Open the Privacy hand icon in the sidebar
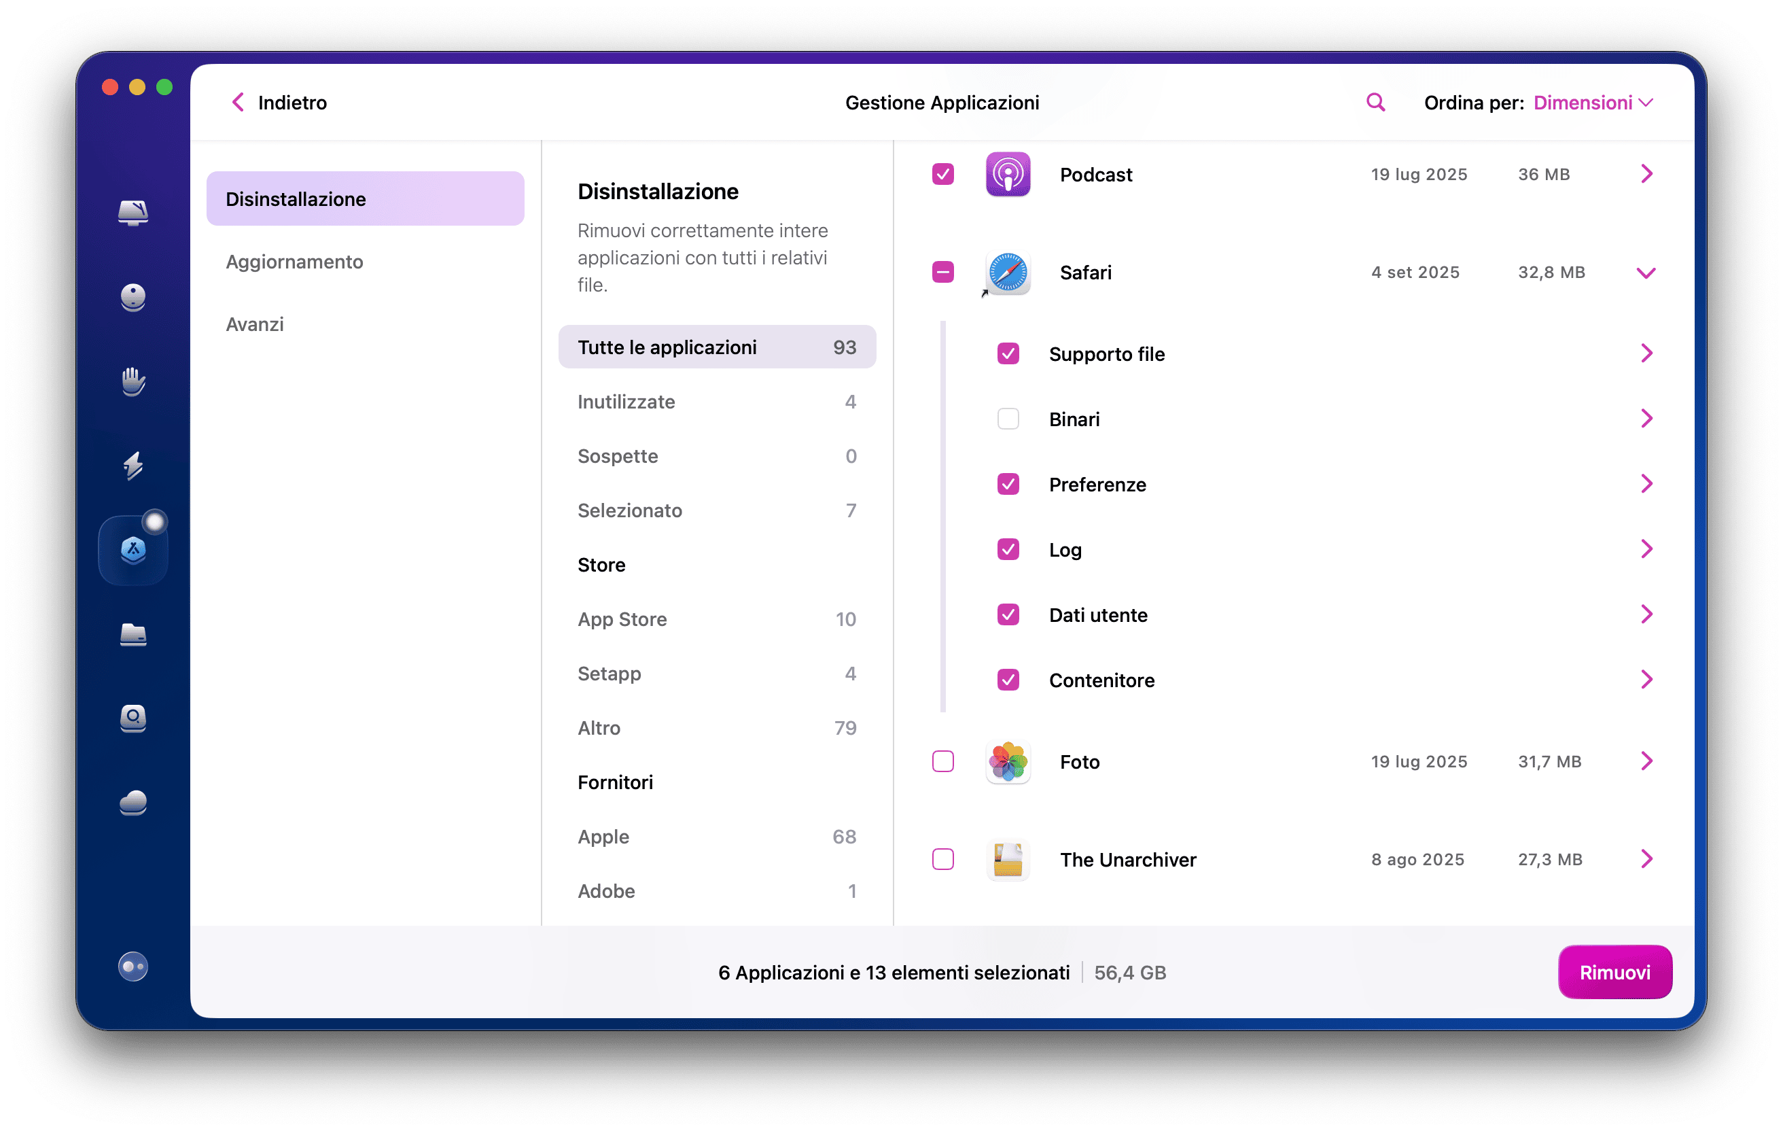The image size is (1783, 1131). 133,381
